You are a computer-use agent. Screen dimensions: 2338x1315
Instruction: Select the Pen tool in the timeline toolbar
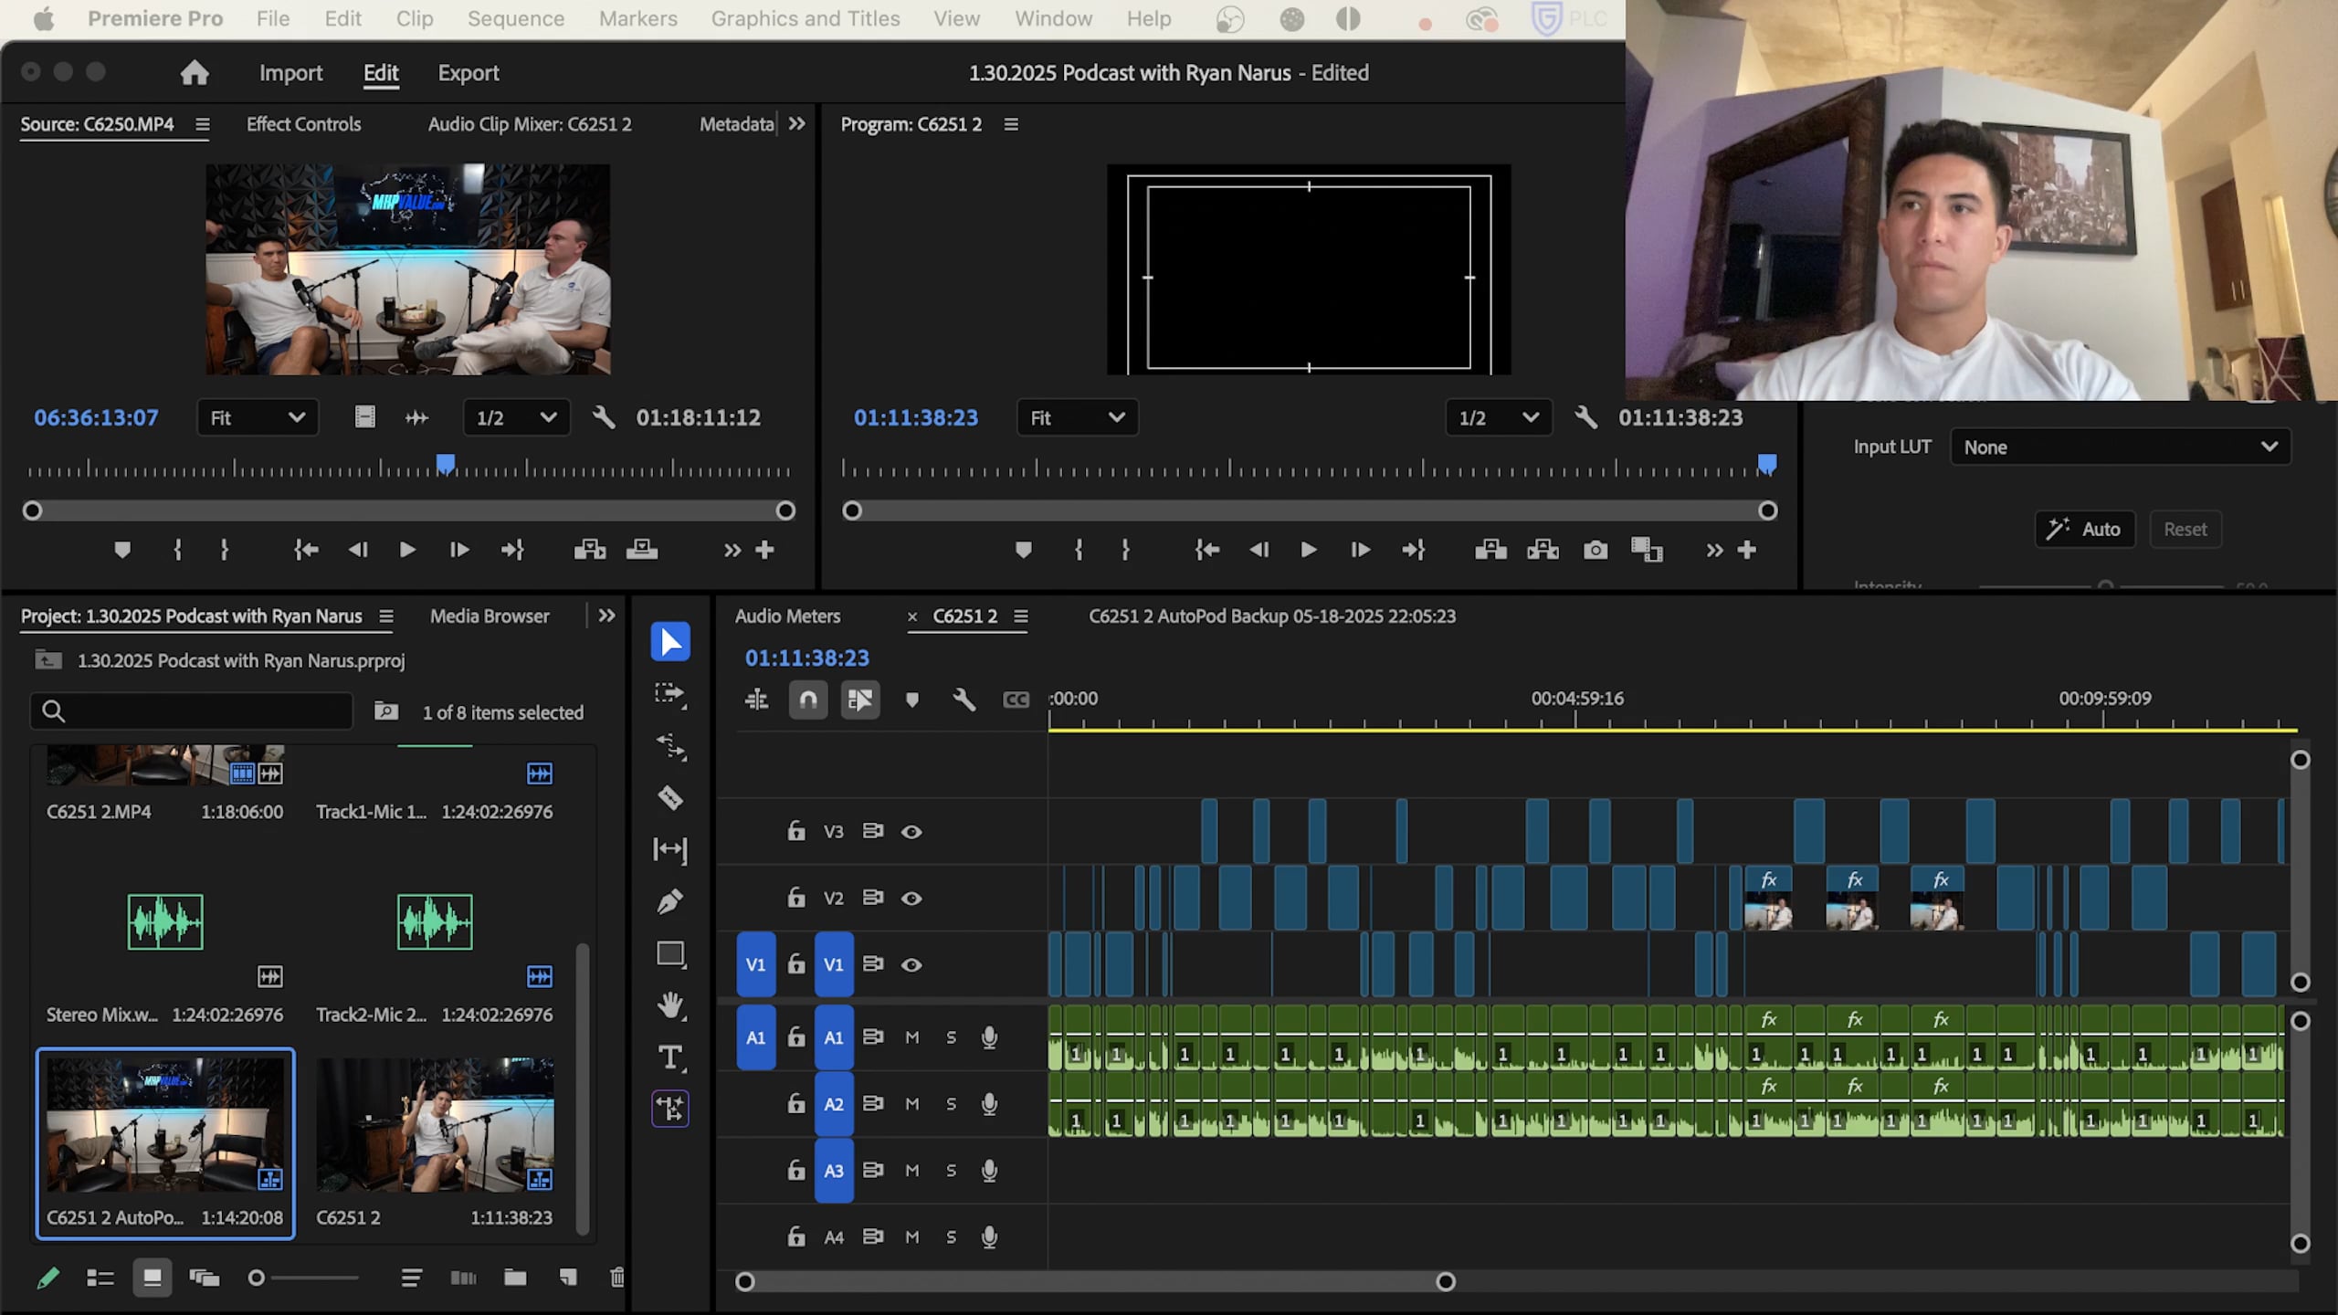pyautogui.click(x=670, y=900)
